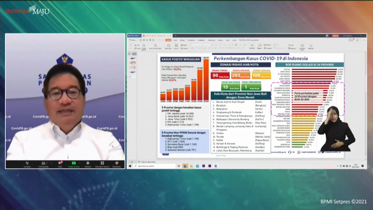Open the Selection Pane

(302, 47)
